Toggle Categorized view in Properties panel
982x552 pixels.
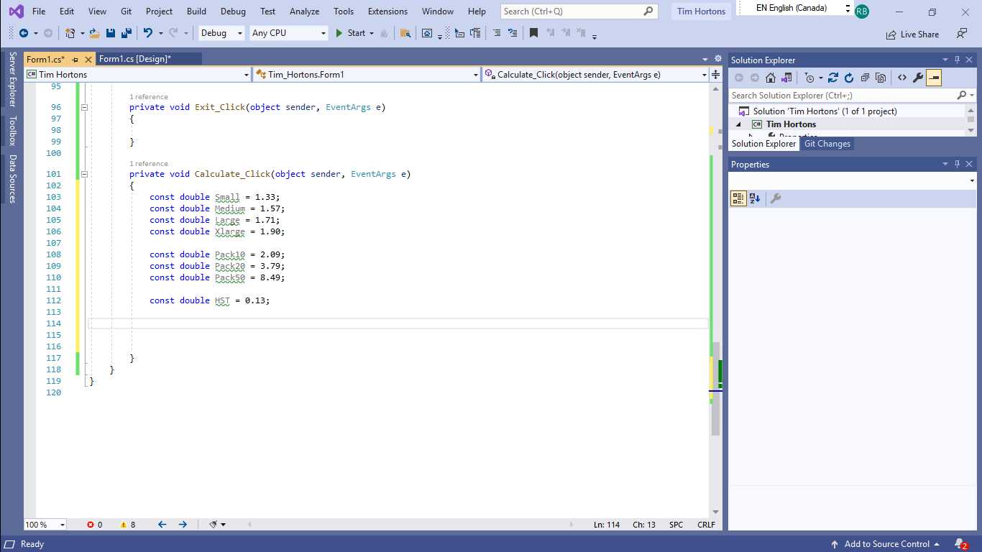point(738,198)
